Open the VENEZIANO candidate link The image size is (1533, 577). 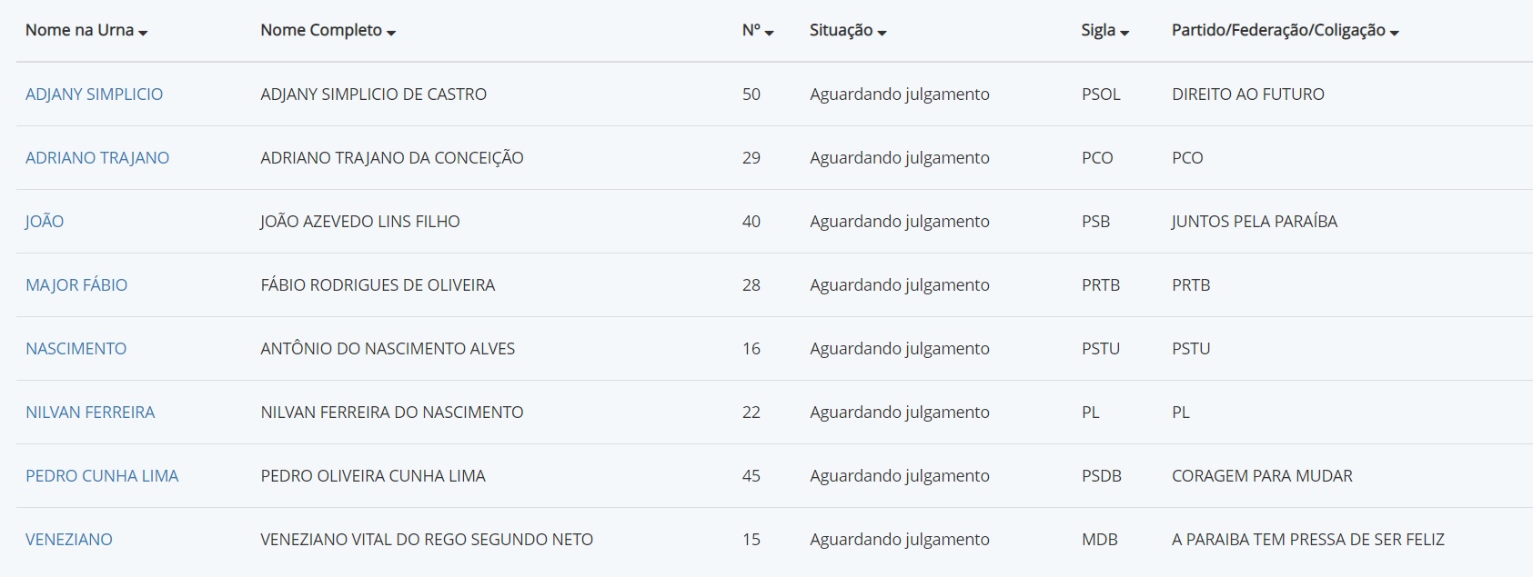(x=69, y=540)
